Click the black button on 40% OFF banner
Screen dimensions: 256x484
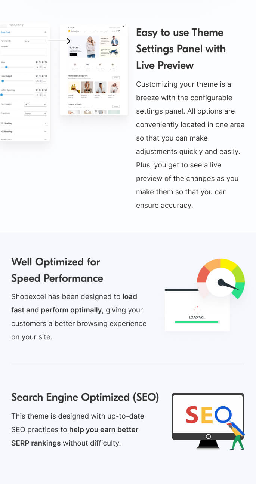coord(73,55)
